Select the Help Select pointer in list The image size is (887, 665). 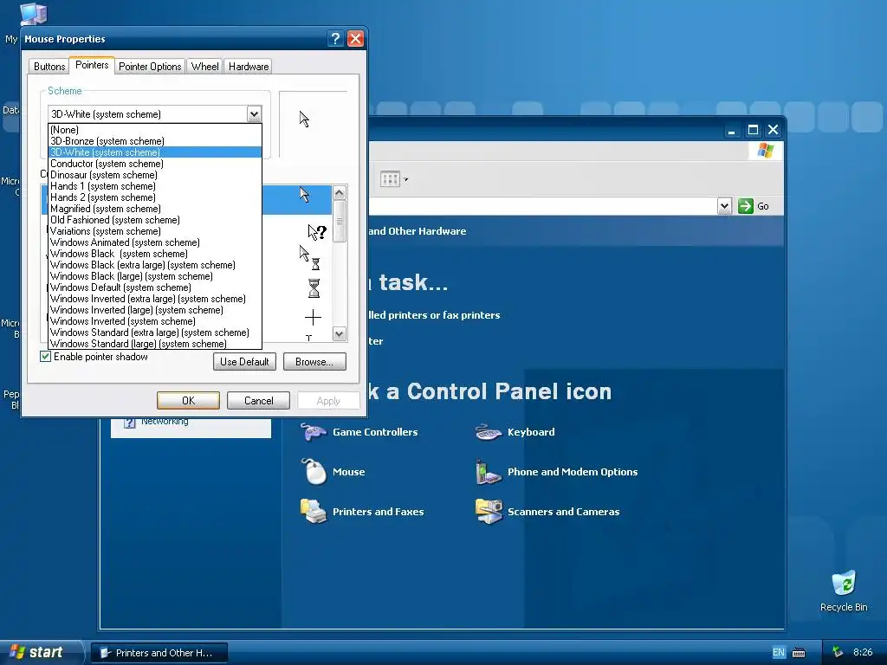pos(316,232)
